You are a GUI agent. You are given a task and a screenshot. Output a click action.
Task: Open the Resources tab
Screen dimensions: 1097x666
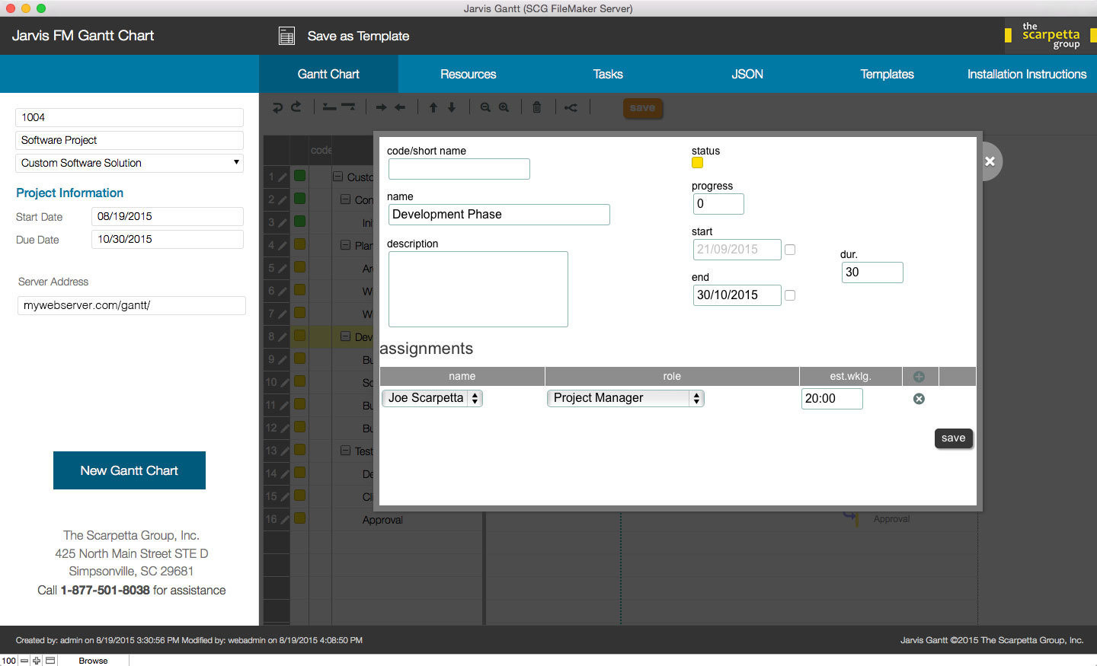[x=468, y=74]
